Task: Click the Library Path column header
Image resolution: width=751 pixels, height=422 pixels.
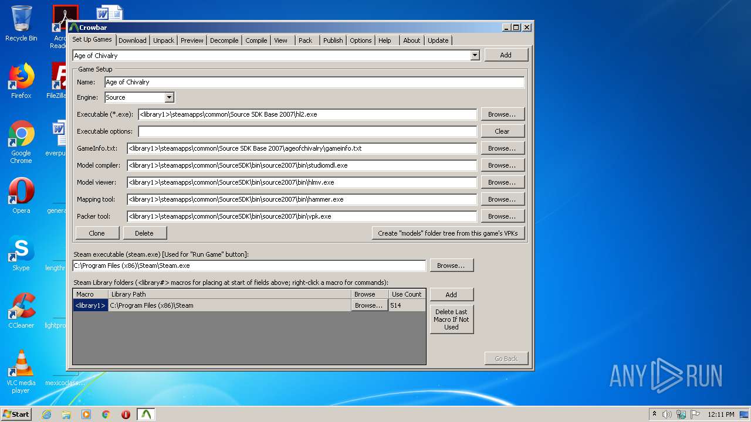Action: click(x=229, y=294)
